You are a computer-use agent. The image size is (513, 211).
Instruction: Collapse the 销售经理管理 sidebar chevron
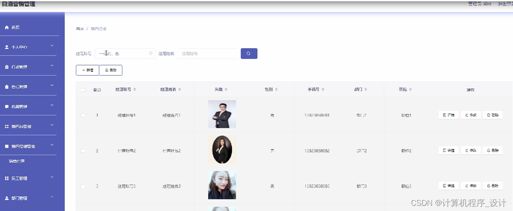(x=52, y=145)
